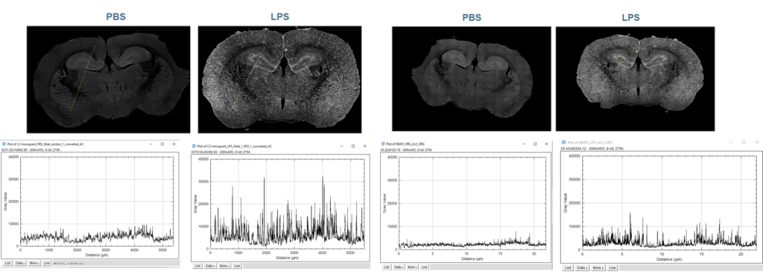Click List in the NG001_LPS plot window
763x272 pixels.
tap(567, 268)
